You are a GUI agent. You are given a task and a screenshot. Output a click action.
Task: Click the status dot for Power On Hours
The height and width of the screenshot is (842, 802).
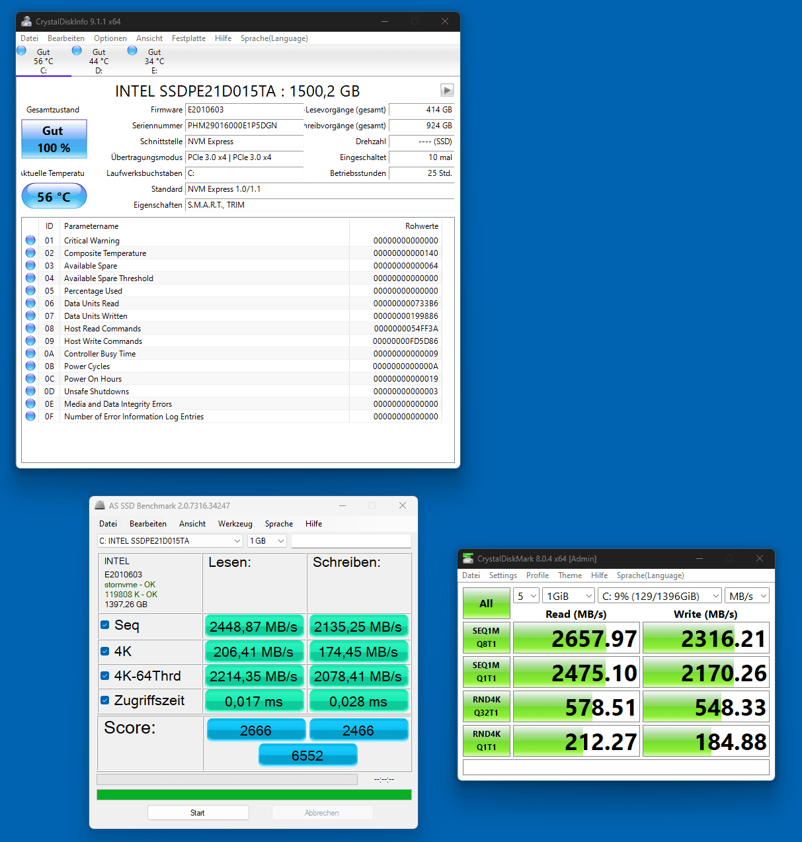click(30, 378)
